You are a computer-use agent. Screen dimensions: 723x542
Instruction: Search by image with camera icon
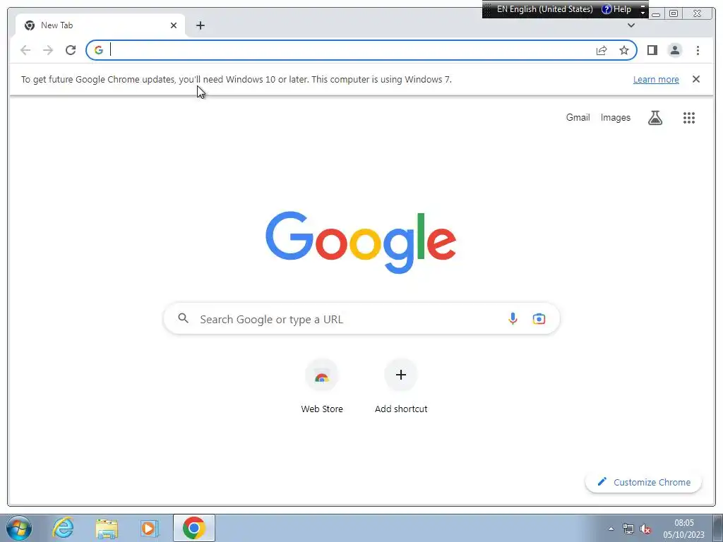[x=539, y=318]
